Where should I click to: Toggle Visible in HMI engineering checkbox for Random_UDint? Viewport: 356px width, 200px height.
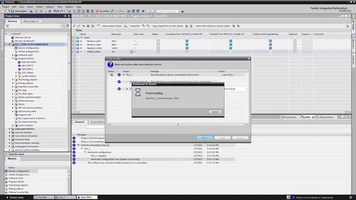[x=270, y=48]
